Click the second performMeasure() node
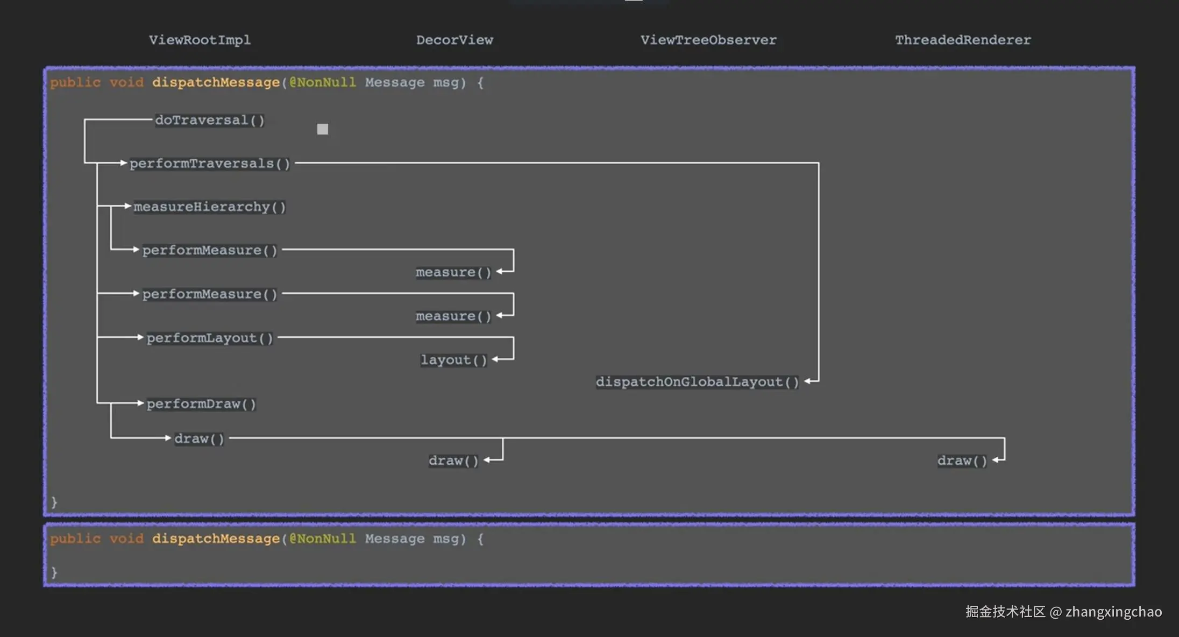The width and height of the screenshot is (1179, 637). tap(209, 294)
